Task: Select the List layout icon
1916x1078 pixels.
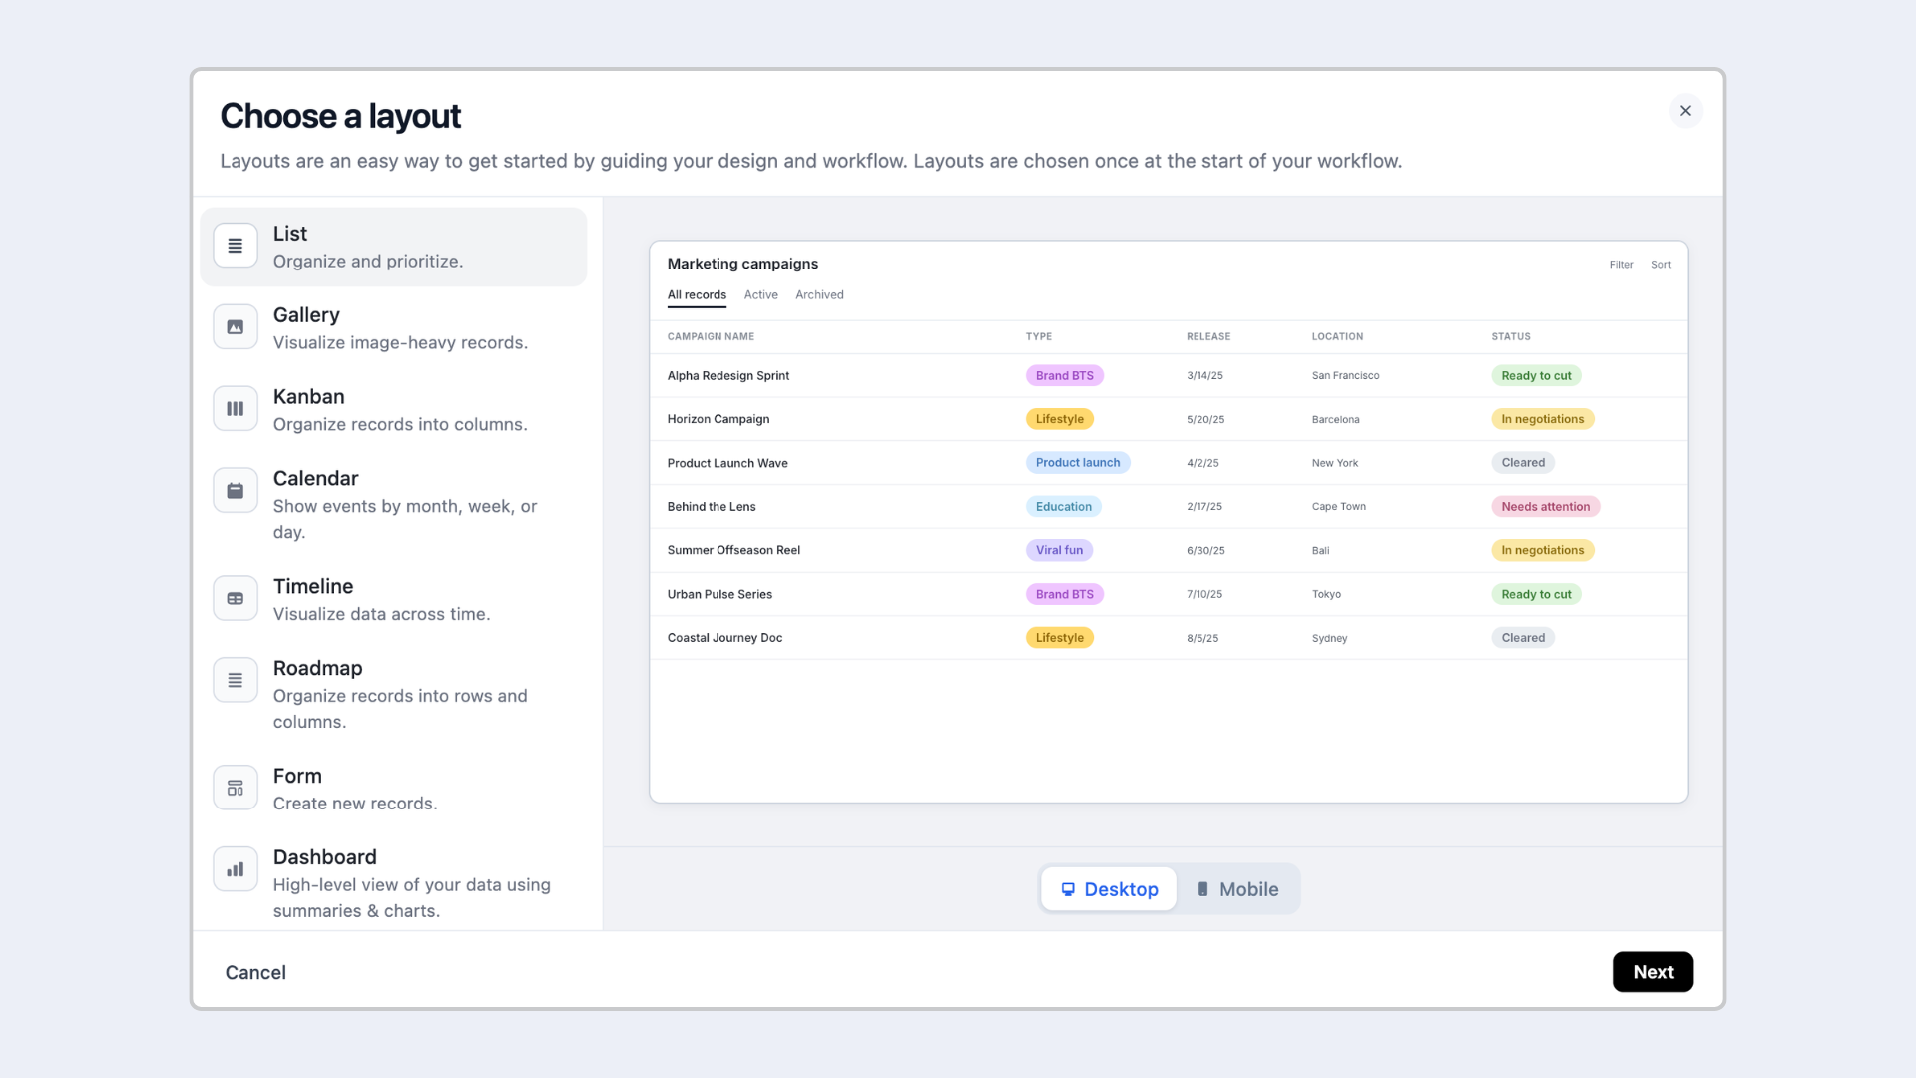Action: coord(236,246)
